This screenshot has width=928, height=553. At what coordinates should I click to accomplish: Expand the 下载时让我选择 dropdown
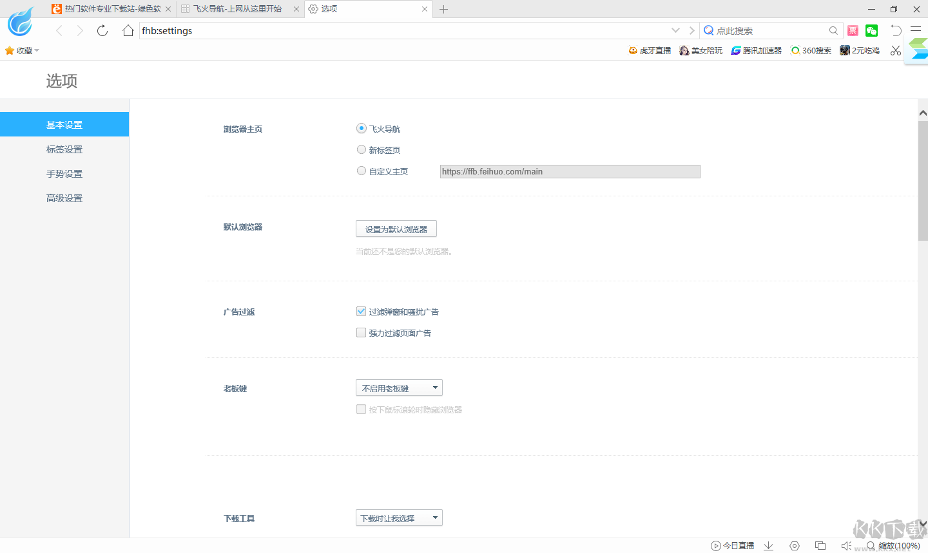click(x=399, y=517)
